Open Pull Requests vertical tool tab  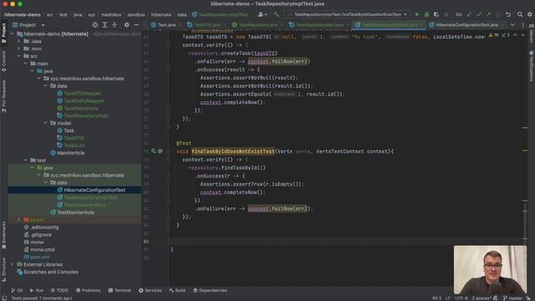[x=3, y=96]
